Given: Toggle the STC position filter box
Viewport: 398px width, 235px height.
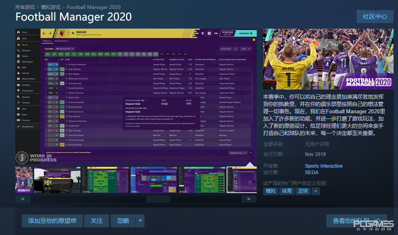Looking at the screenshot, I should (x=113, y=54).
